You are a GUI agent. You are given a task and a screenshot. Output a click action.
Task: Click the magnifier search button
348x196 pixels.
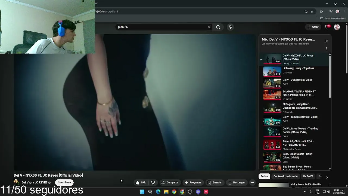point(218,27)
